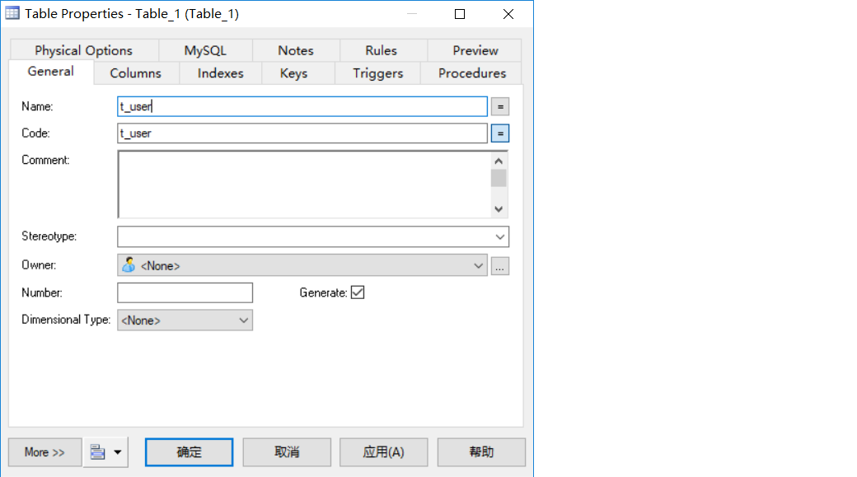Image resolution: width=857 pixels, height=477 pixels.
Task: Open the Owner browse ellipsis button
Action: (x=499, y=266)
